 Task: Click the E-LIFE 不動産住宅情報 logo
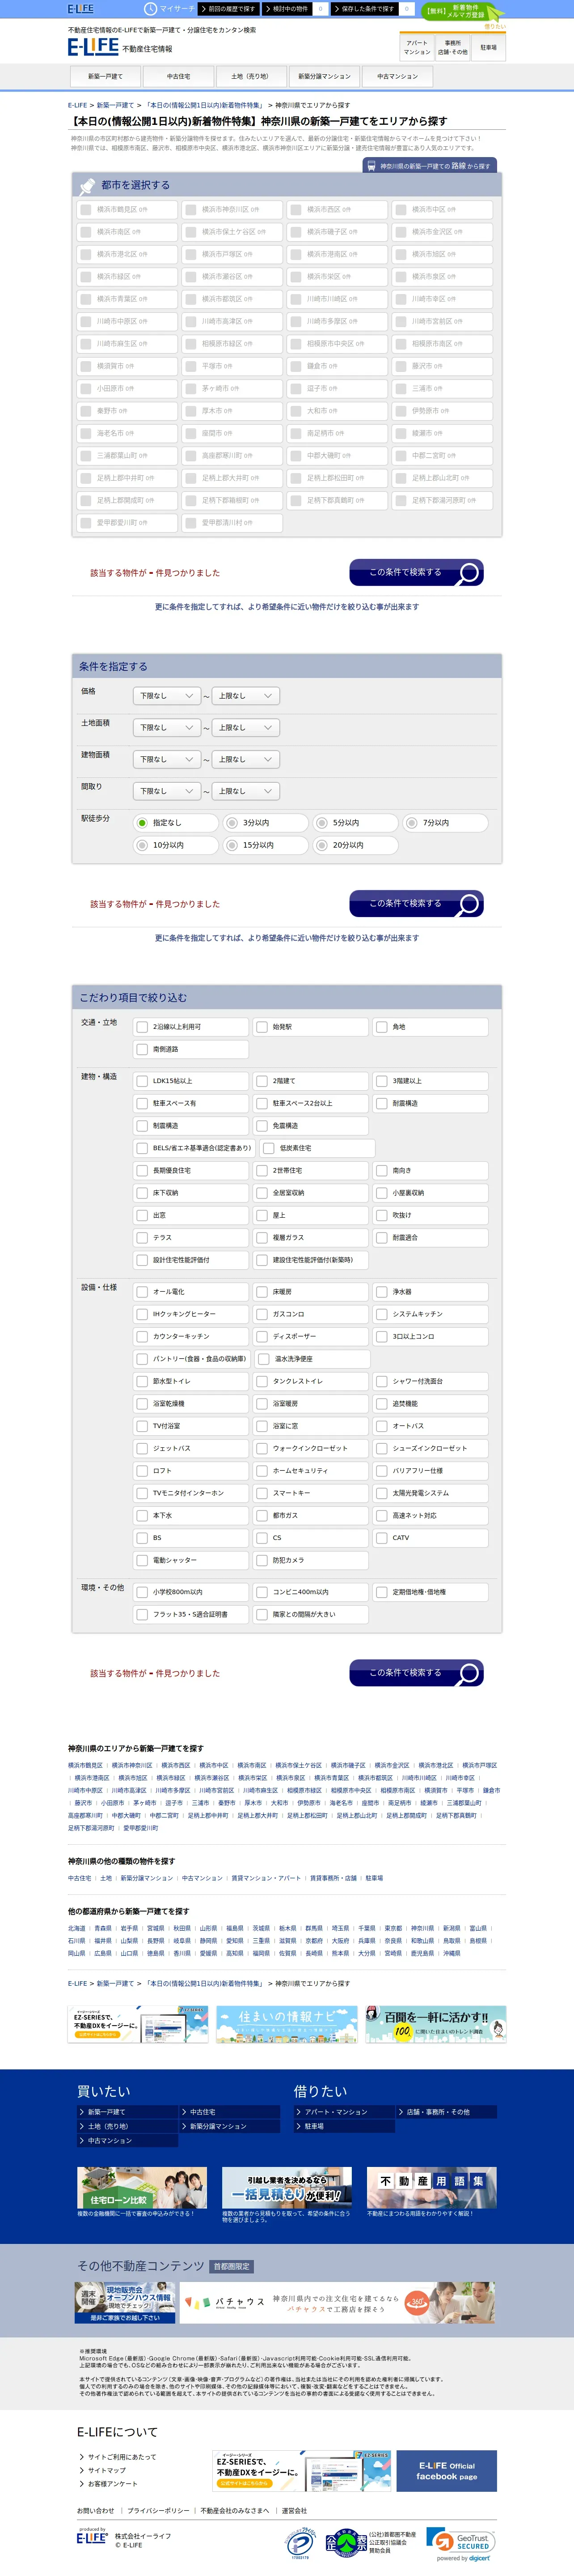pos(120,46)
